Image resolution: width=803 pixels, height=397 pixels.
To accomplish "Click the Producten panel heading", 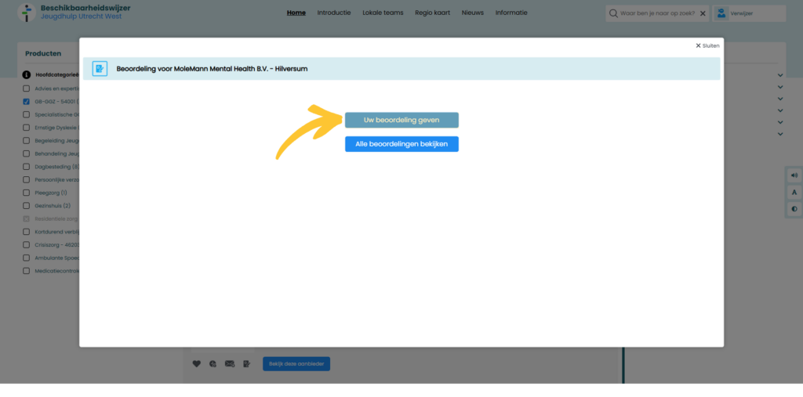I will [x=43, y=53].
